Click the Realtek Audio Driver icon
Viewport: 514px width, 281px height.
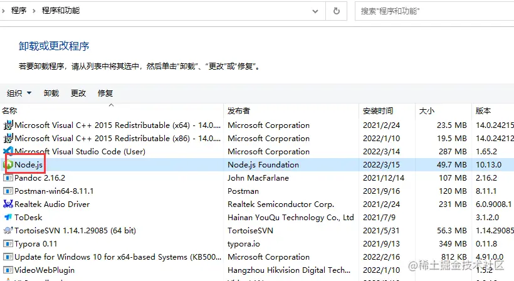(x=8, y=204)
